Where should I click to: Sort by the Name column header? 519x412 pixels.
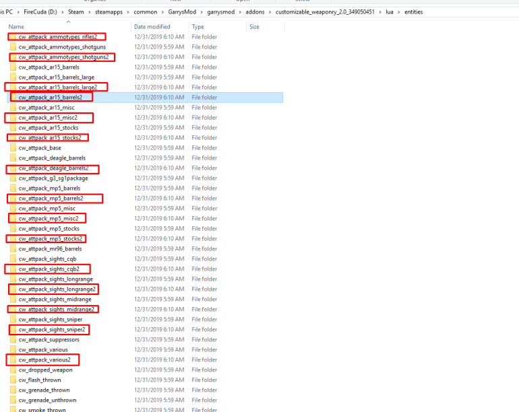[17, 27]
